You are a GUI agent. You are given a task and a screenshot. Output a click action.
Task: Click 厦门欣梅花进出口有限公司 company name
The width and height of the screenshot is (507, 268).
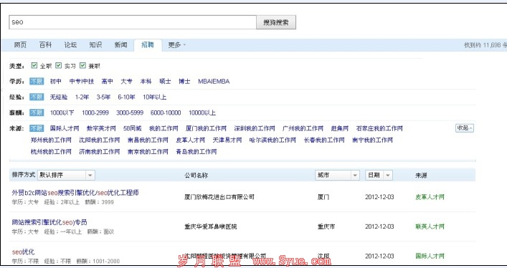point(219,197)
